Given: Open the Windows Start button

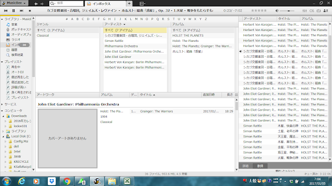Looking at the screenshot, I should click(x=6, y=181).
